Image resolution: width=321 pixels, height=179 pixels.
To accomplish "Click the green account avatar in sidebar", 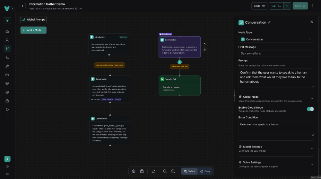I will click(x=7, y=159).
